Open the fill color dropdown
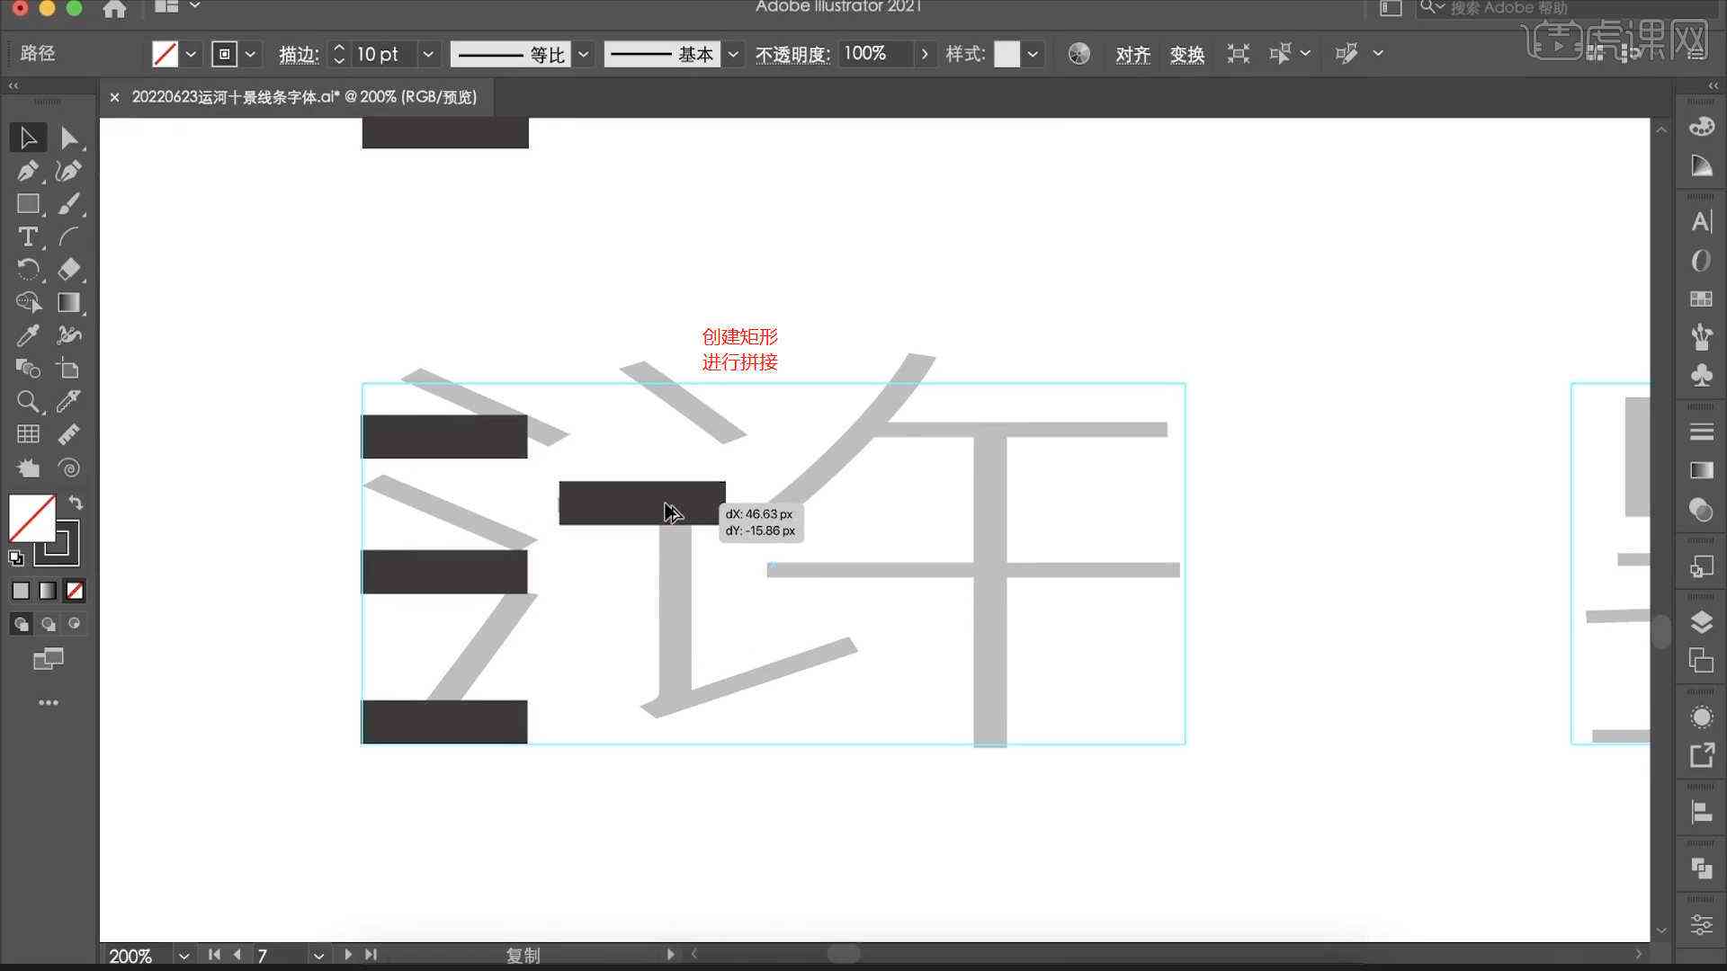 click(x=191, y=54)
